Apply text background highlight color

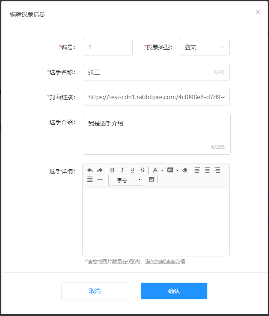[170, 170]
